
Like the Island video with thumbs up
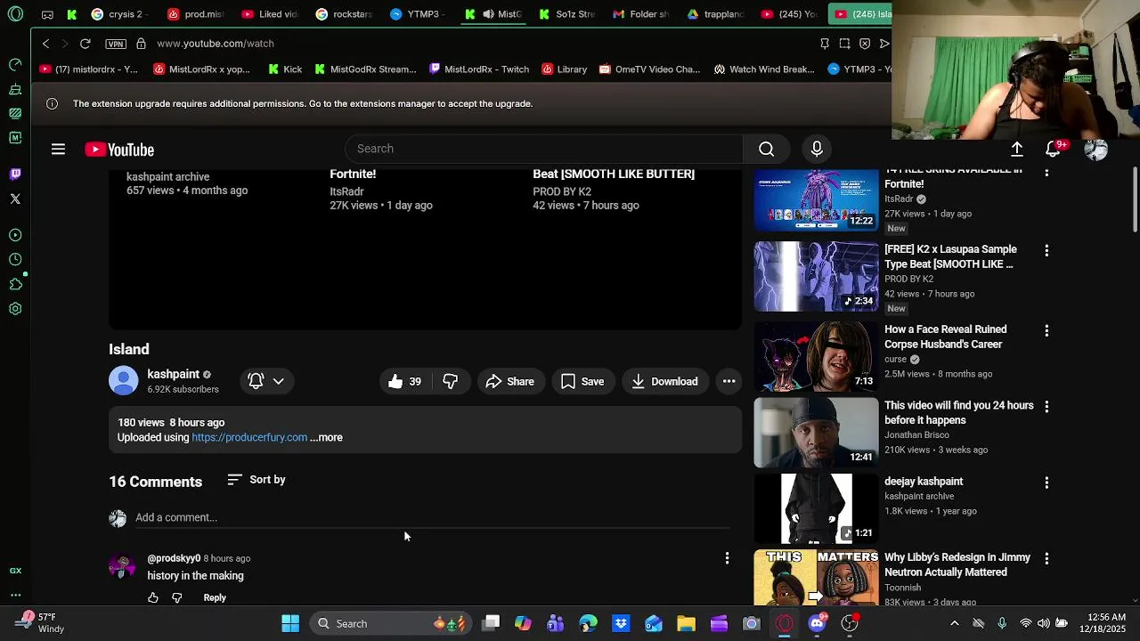(404, 381)
